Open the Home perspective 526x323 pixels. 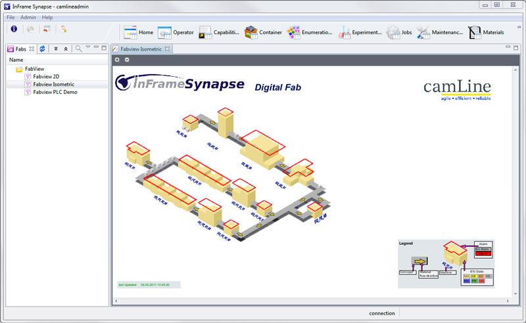point(138,33)
